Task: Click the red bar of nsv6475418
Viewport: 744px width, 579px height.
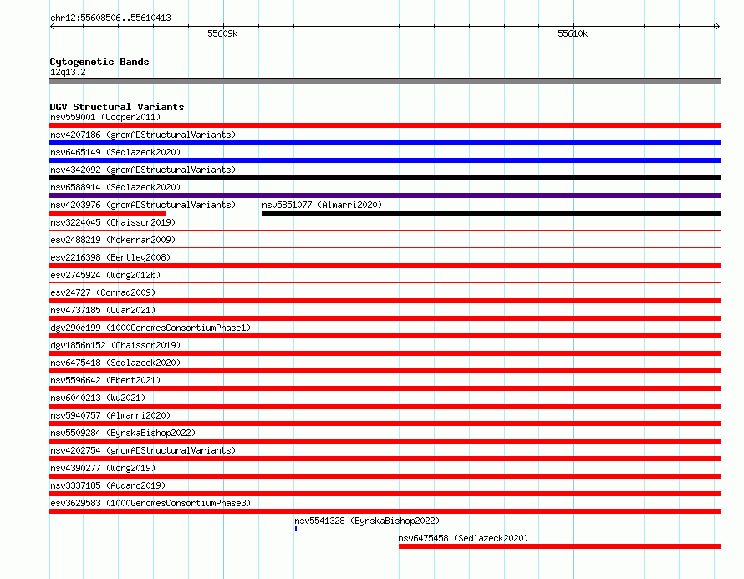Action: click(385, 371)
